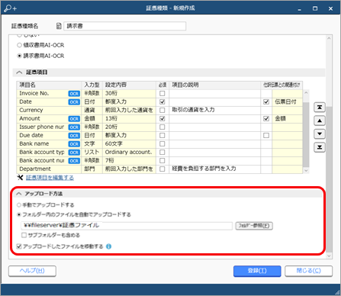Click the Ordinary account setting cell
341x296 pixels.
129,152
